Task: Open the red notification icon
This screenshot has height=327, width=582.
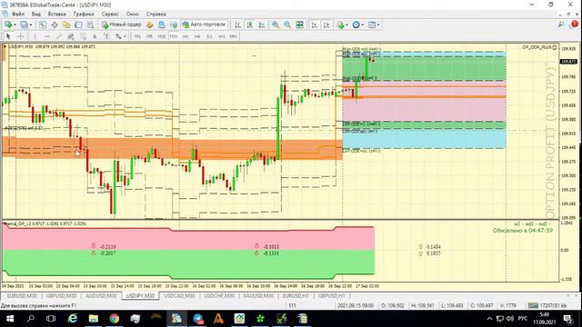Action: pos(574,25)
